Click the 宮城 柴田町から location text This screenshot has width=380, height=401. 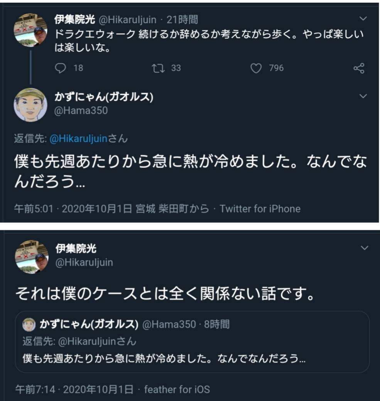point(172,209)
